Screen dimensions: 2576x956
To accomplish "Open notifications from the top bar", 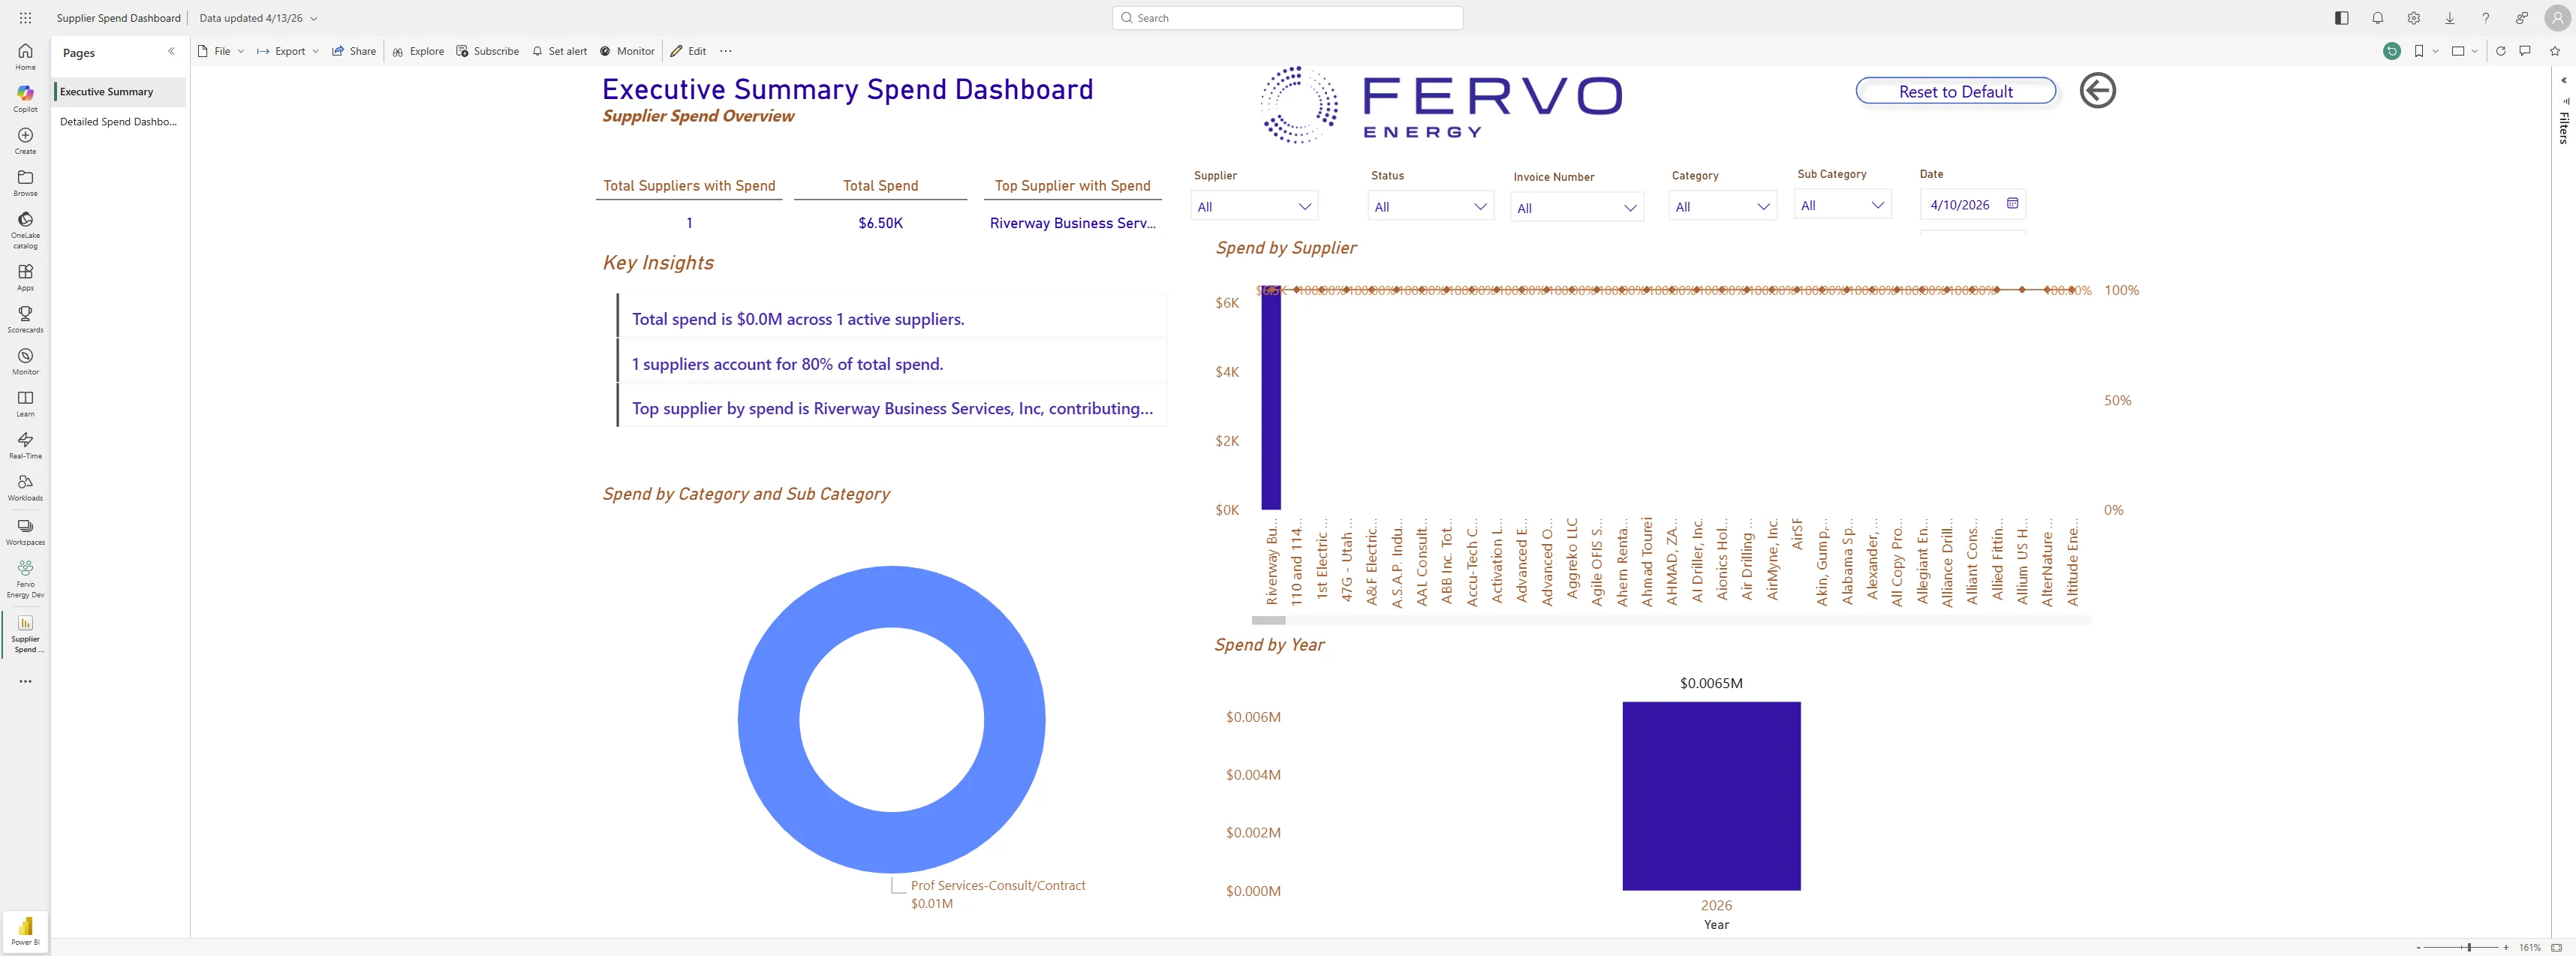I will (2377, 18).
